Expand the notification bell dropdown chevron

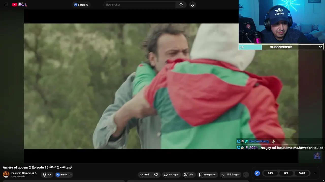pos(50,175)
